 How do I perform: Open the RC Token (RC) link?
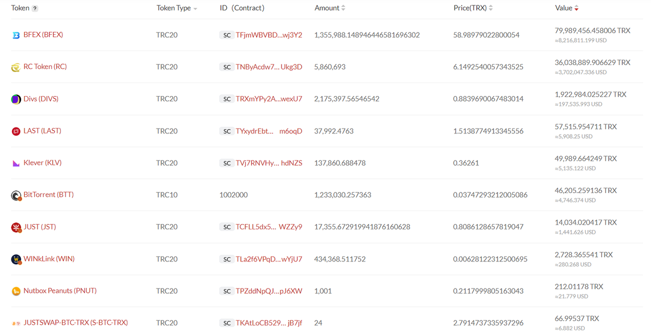45,67
